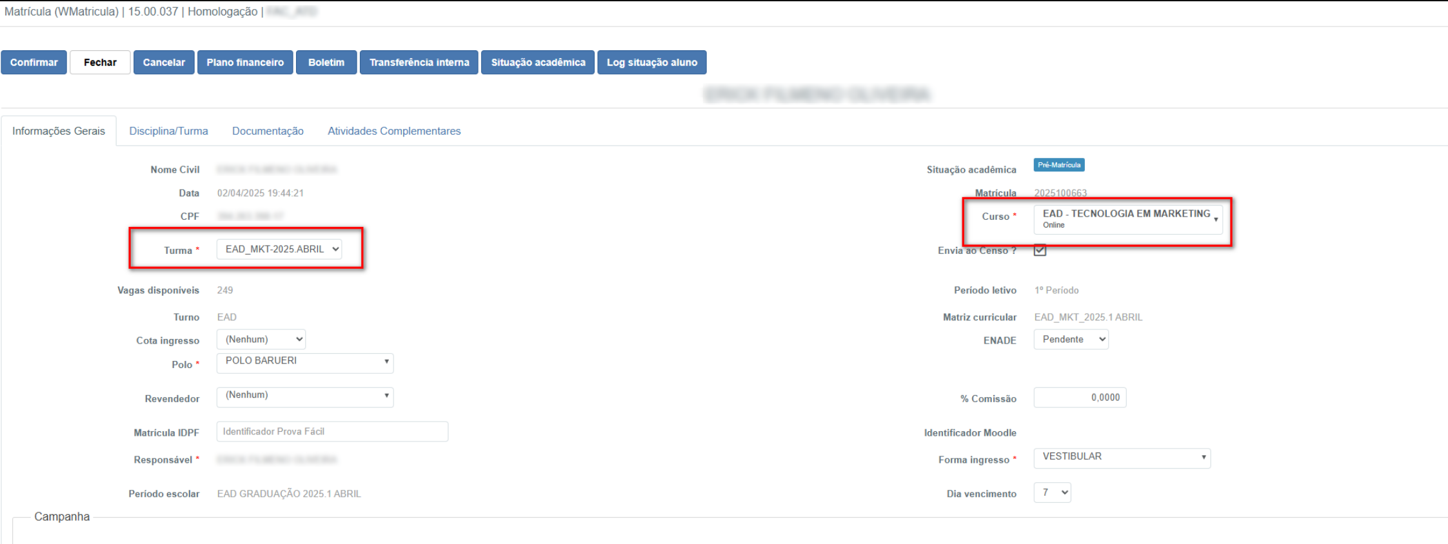Click the Cancelar button

pos(164,63)
